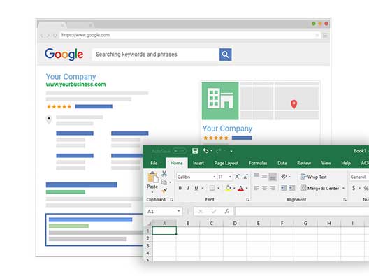Image resolution: width=369 pixels, height=276 pixels.
Task: Open the Font group dialog launcher
Action: click(x=247, y=200)
